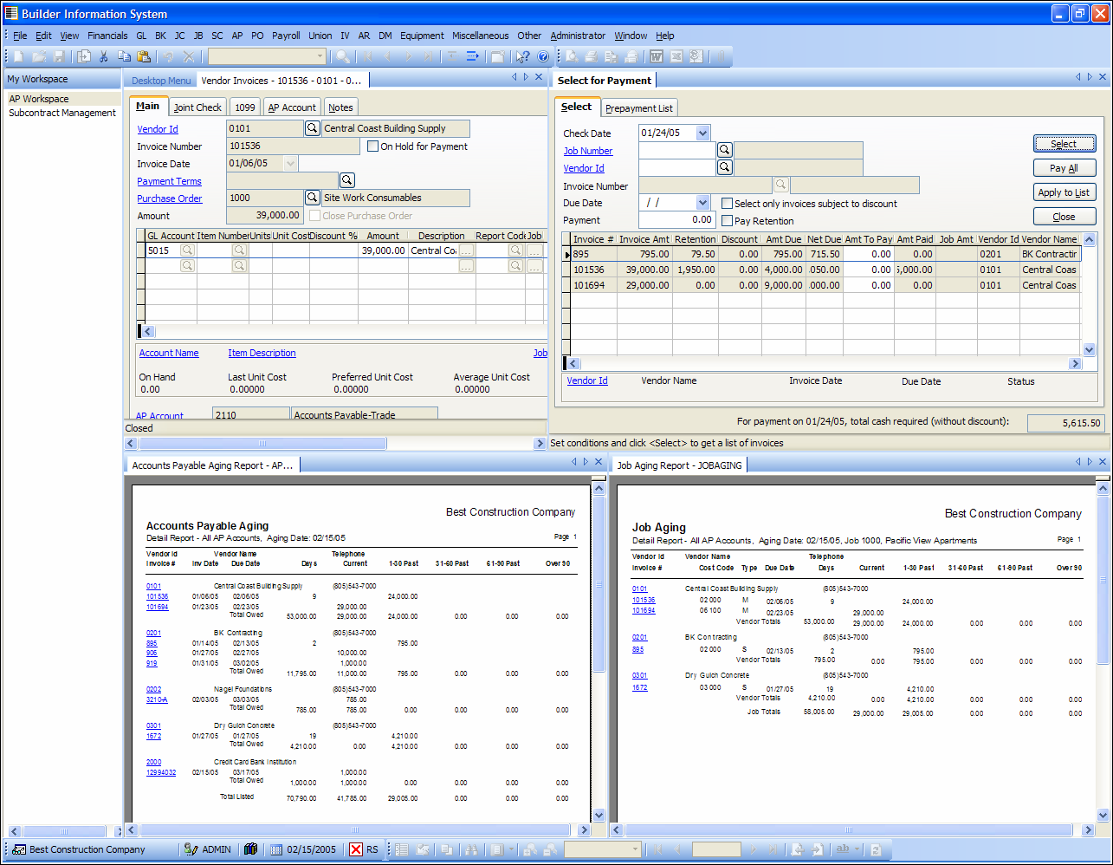Select AP Workspace in My Workspace
Viewport: 1113px width, 865px height.
pyautogui.click(x=39, y=99)
